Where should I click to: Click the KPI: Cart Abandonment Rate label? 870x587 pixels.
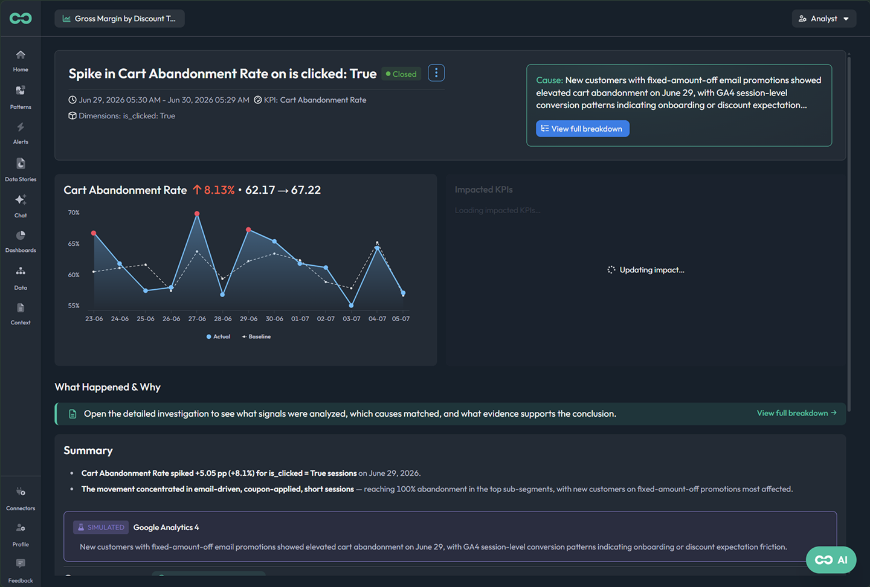point(310,100)
